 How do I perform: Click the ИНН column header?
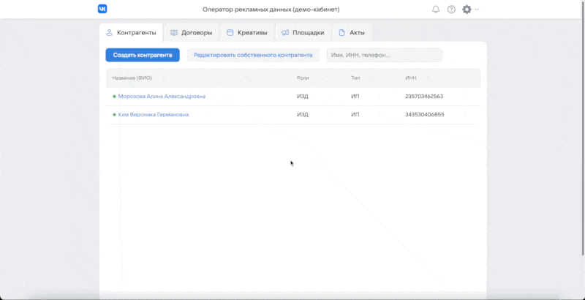[411, 78]
